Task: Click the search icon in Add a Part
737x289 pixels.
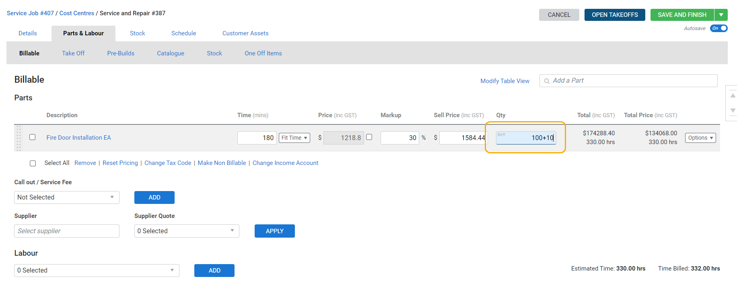Action: pos(547,81)
